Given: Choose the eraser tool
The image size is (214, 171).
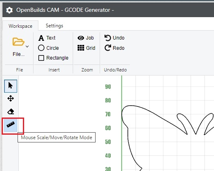Looking at the screenshot, I should coord(11,111).
